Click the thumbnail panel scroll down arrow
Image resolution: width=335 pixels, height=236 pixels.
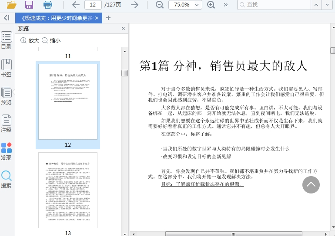[x=125, y=234]
